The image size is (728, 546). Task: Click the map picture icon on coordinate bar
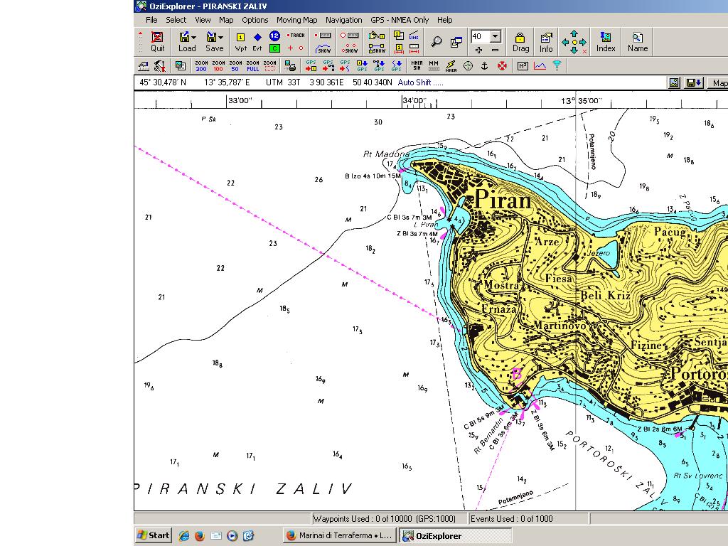click(674, 82)
